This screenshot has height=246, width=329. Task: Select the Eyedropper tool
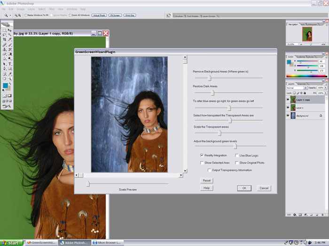(10, 74)
